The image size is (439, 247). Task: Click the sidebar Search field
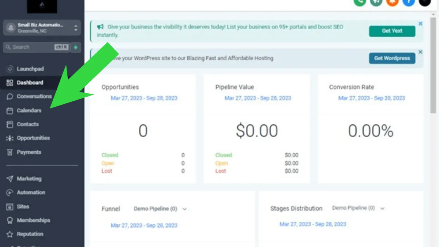tap(36, 47)
